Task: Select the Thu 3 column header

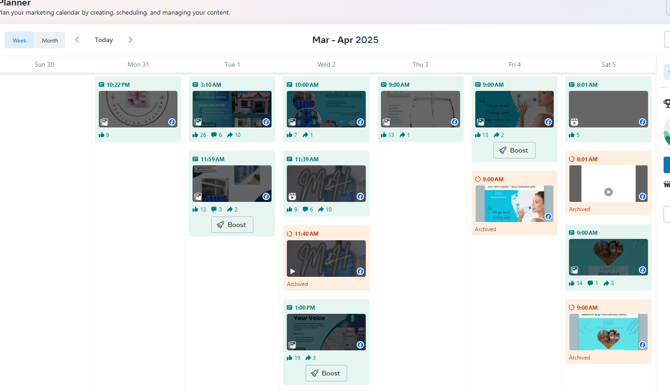Action: [421, 64]
